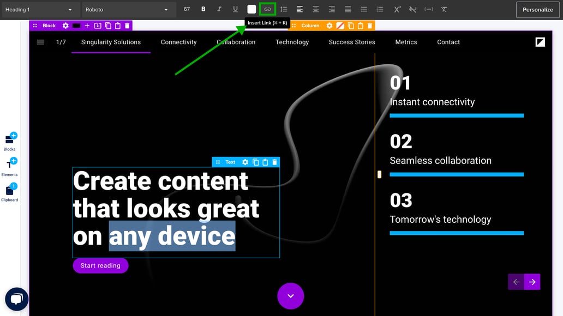Image resolution: width=563 pixels, height=316 pixels.
Task: Click the font size field showing 67
Action: (x=187, y=9)
